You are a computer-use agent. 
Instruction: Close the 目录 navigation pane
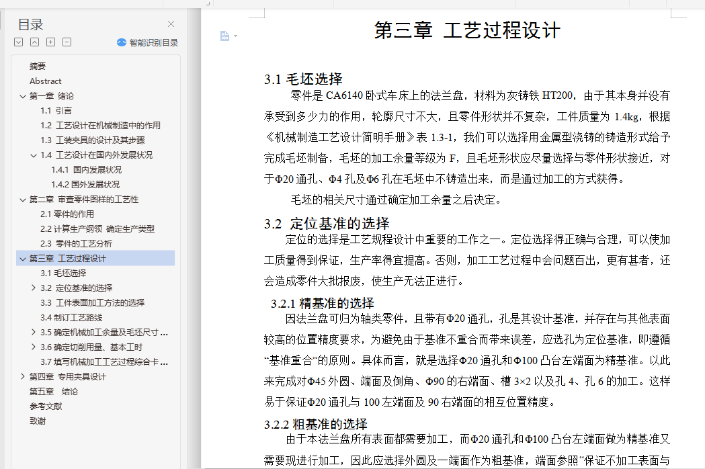pyautogui.click(x=171, y=24)
